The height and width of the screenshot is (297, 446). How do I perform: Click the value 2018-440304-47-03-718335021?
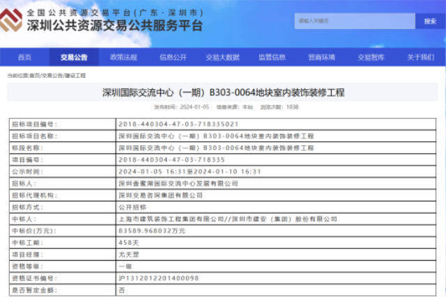(178, 124)
